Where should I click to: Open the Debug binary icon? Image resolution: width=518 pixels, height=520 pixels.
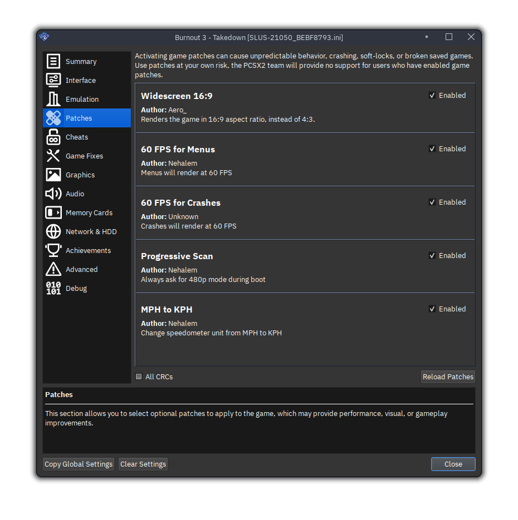(53, 289)
